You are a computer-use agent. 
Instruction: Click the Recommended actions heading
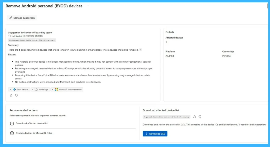click(x=23, y=110)
